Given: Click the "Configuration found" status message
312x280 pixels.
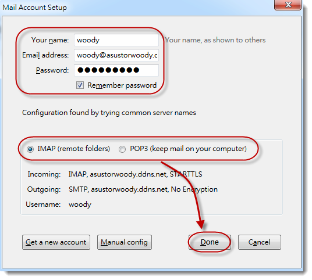Looking at the screenshot, I should tap(109, 113).
